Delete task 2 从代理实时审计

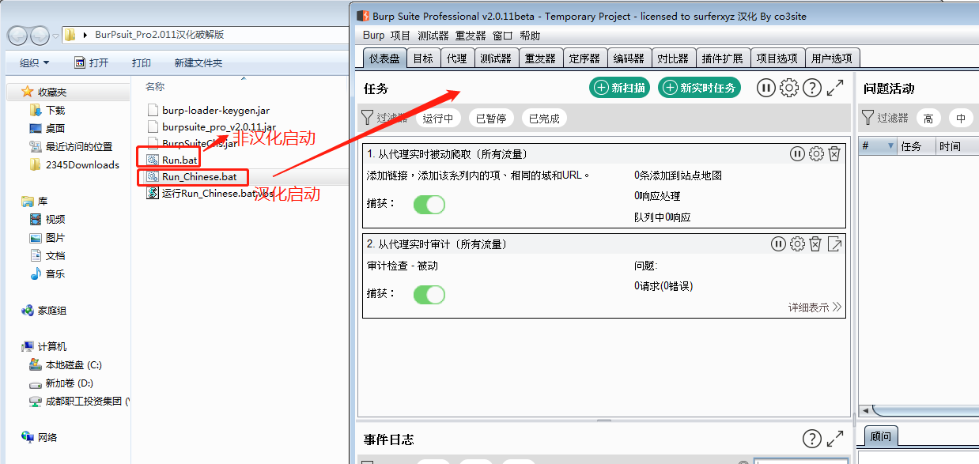815,244
